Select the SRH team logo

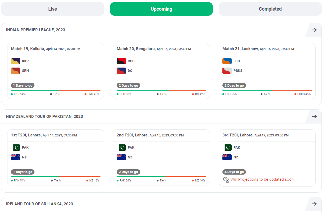(x=15, y=70)
